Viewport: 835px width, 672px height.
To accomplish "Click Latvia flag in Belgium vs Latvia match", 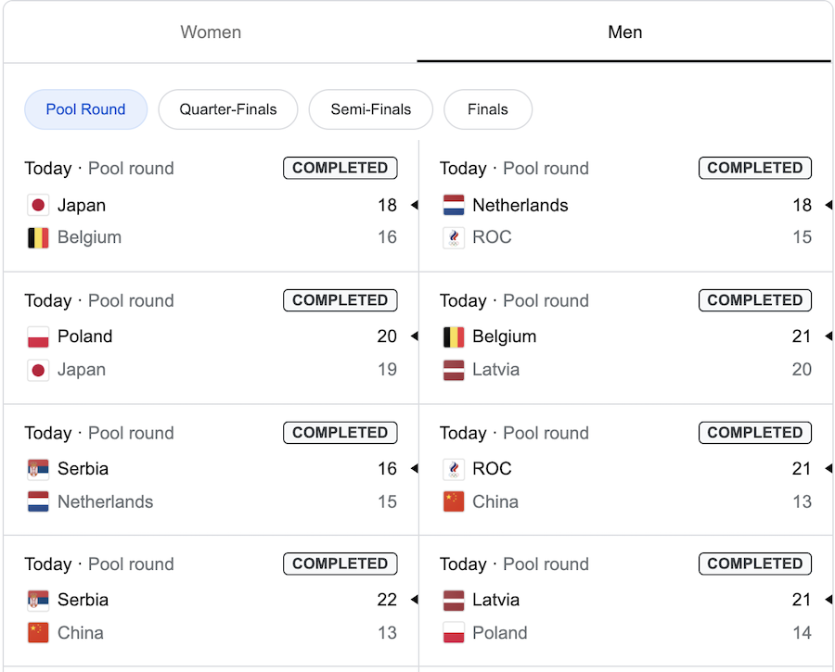I will tap(453, 370).
